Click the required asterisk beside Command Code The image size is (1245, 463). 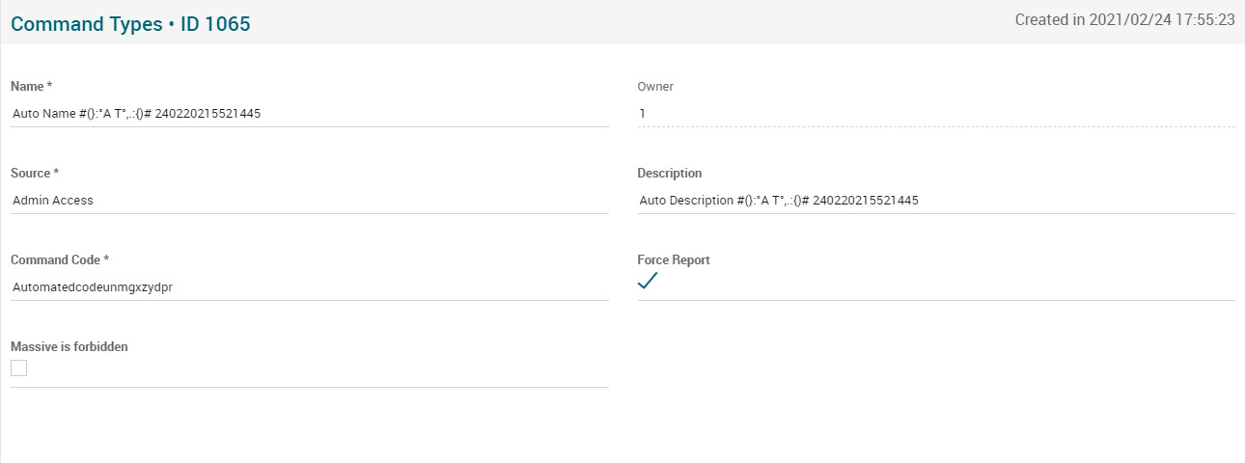click(x=107, y=260)
